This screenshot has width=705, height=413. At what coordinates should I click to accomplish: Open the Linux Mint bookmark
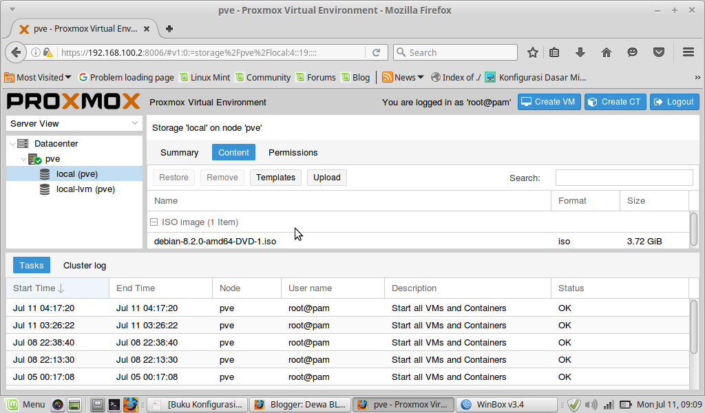[x=204, y=78]
